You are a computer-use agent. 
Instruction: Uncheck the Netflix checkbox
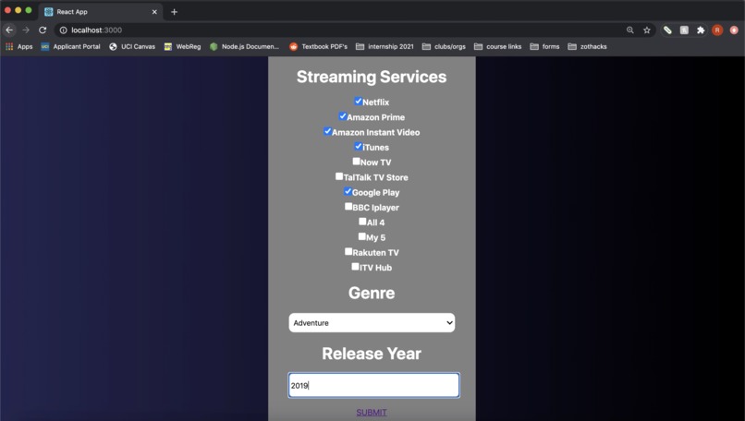tap(359, 102)
